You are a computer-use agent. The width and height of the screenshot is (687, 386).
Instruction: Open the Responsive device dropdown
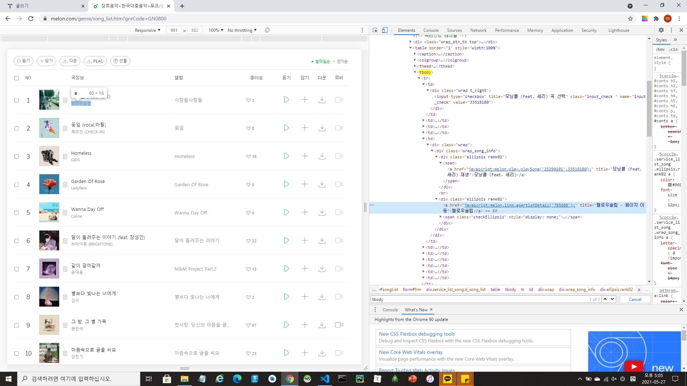coord(147,30)
